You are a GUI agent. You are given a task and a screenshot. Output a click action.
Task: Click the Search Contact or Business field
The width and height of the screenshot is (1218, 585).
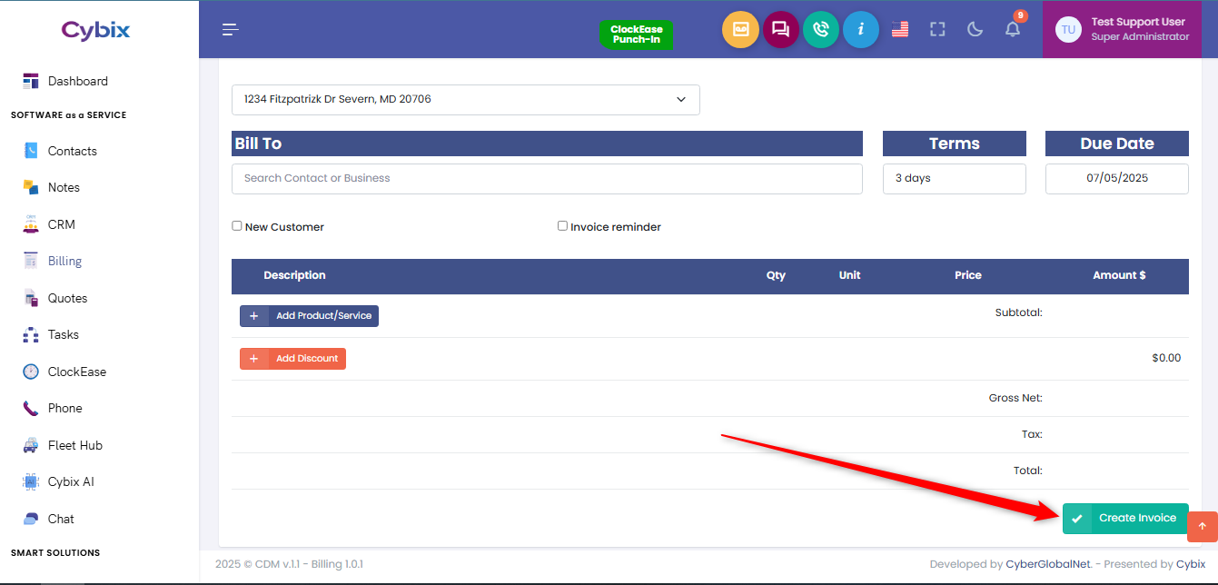(x=547, y=178)
